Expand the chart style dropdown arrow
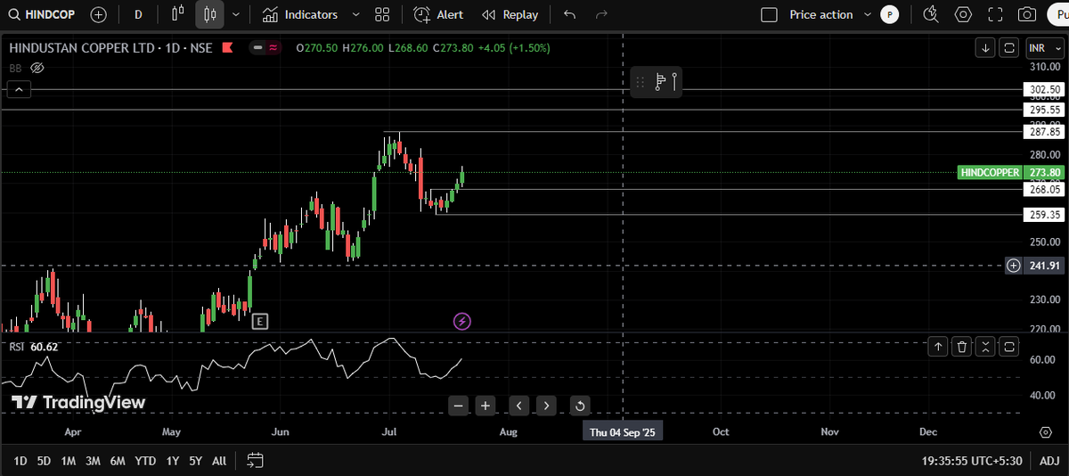Viewport: 1069px width, 476px height. [x=235, y=14]
